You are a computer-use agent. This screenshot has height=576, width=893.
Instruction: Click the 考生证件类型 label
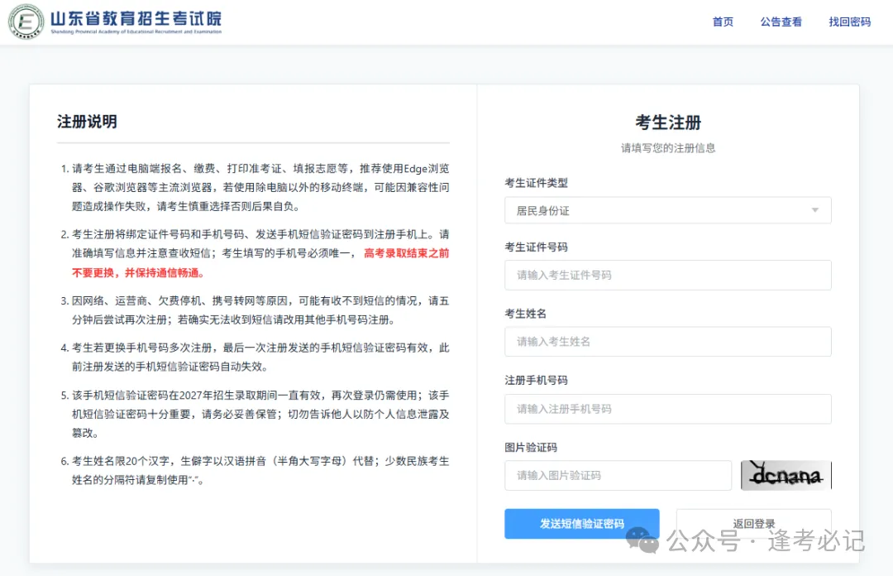coord(536,183)
